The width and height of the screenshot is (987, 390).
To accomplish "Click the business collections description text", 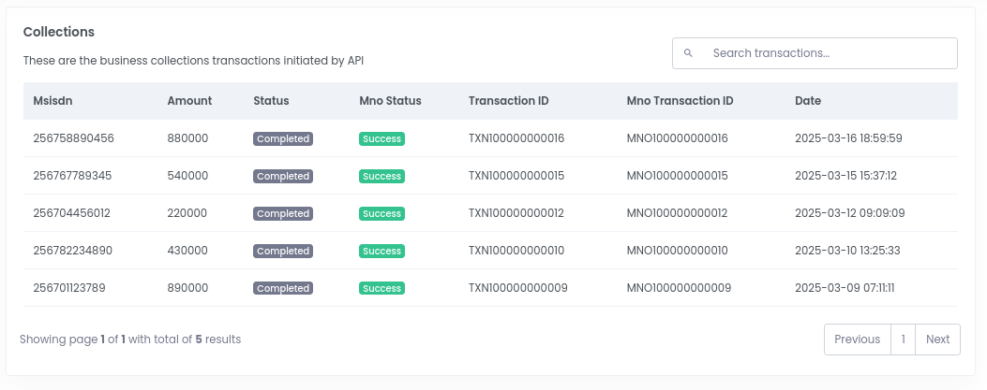I will click(x=193, y=61).
